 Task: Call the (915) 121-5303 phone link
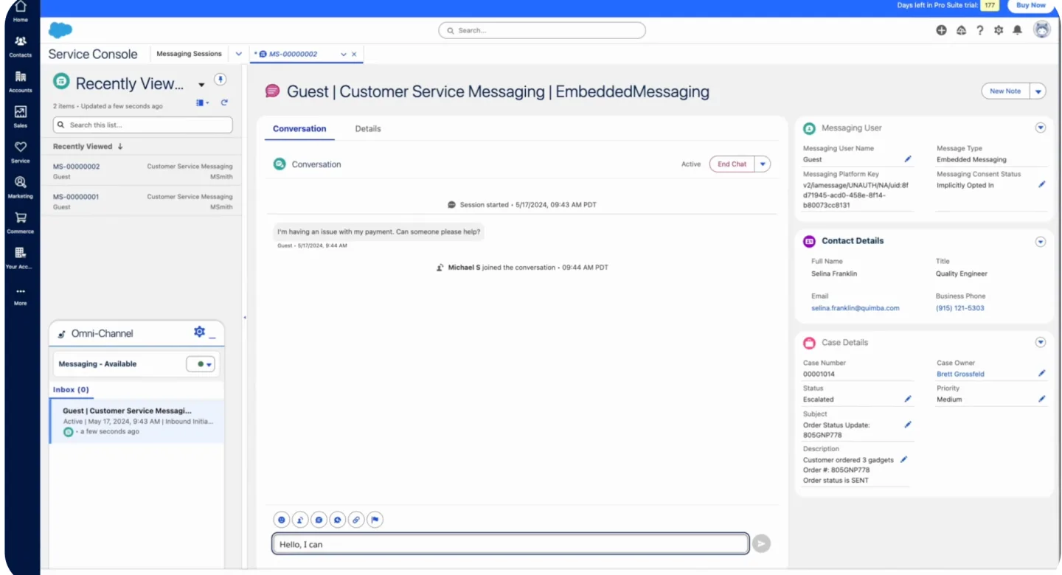959,308
